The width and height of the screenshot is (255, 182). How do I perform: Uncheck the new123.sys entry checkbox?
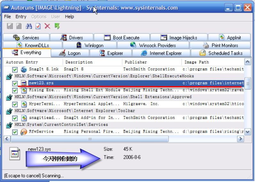(x=15, y=84)
